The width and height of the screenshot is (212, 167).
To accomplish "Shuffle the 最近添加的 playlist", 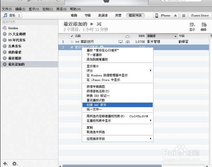I will (x=99, y=24).
